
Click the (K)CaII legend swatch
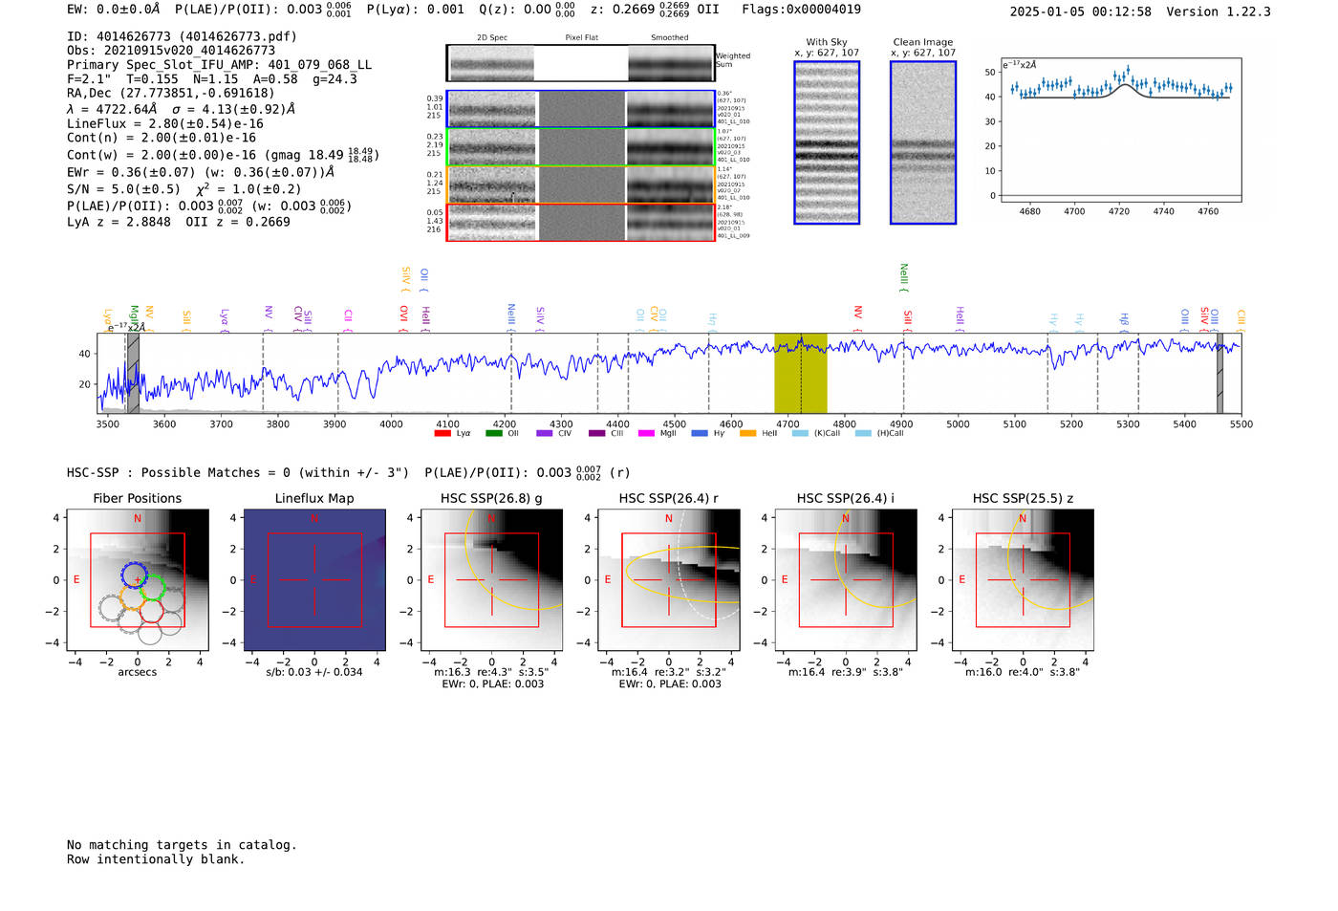[800, 433]
